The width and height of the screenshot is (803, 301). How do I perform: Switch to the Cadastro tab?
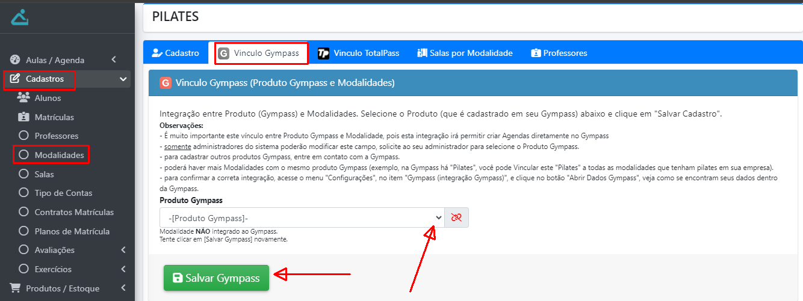tap(175, 53)
